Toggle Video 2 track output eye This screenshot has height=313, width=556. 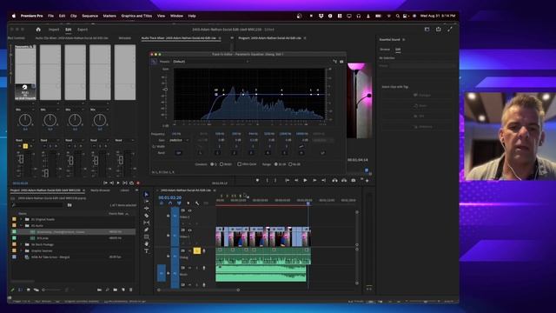(189, 210)
